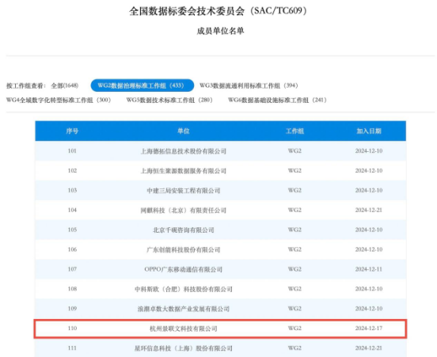Click the 单位 column header

pyautogui.click(x=184, y=131)
